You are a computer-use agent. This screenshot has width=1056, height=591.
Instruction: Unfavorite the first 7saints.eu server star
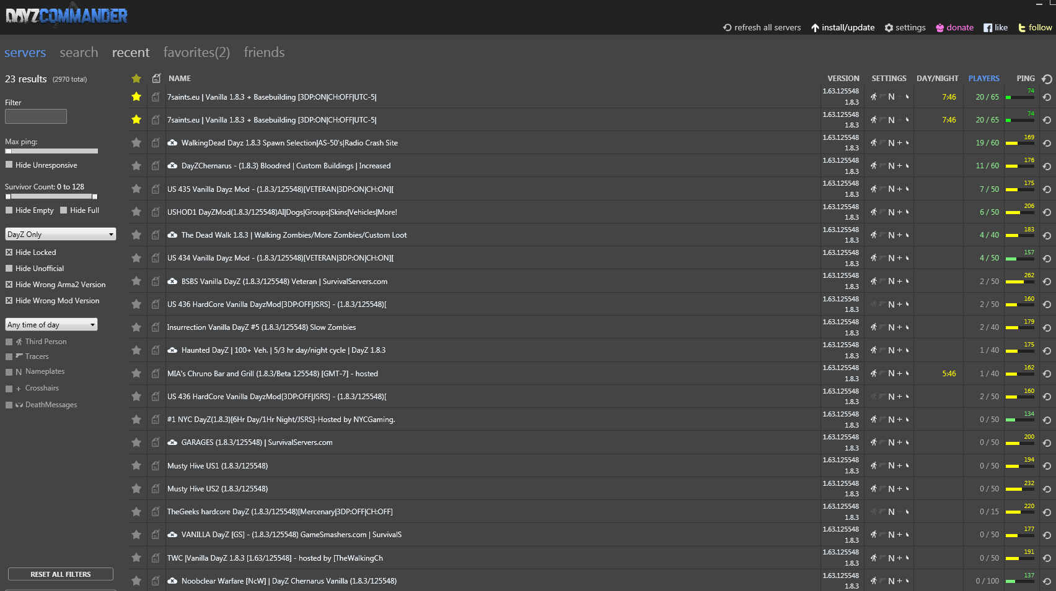[136, 97]
